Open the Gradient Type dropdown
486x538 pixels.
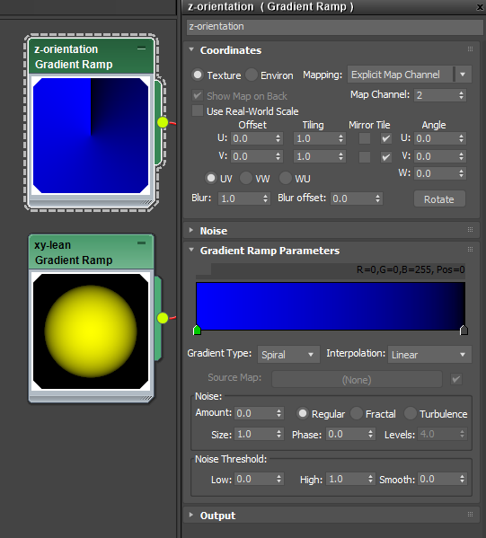pos(288,355)
